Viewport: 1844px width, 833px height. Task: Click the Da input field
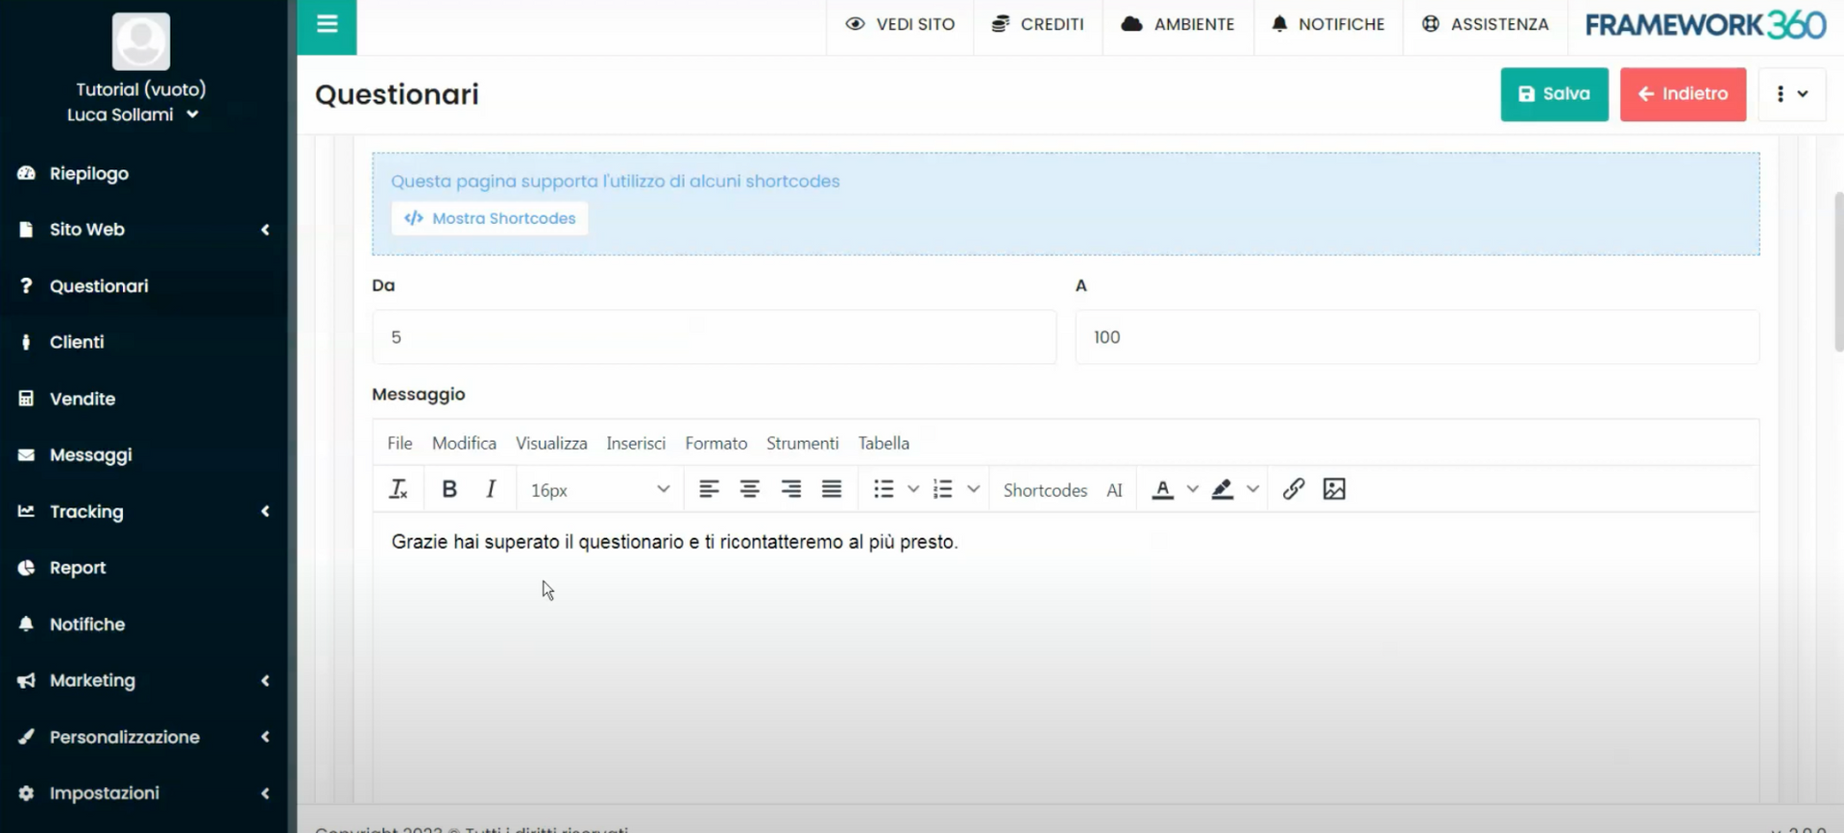pos(714,337)
